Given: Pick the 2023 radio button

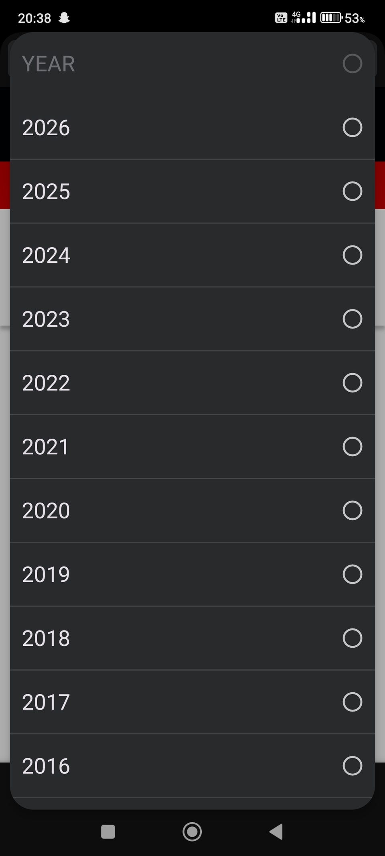Looking at the screenshot, I should (x=353, y=319).
